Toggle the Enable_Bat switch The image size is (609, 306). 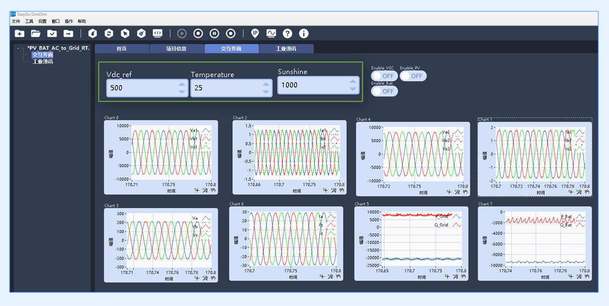pyautogui.click(x=385, y=91)
